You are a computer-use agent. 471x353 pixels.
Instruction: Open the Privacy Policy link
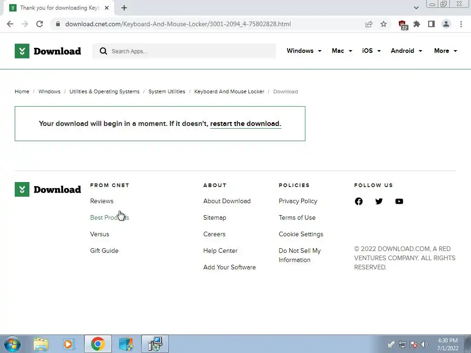298,201
